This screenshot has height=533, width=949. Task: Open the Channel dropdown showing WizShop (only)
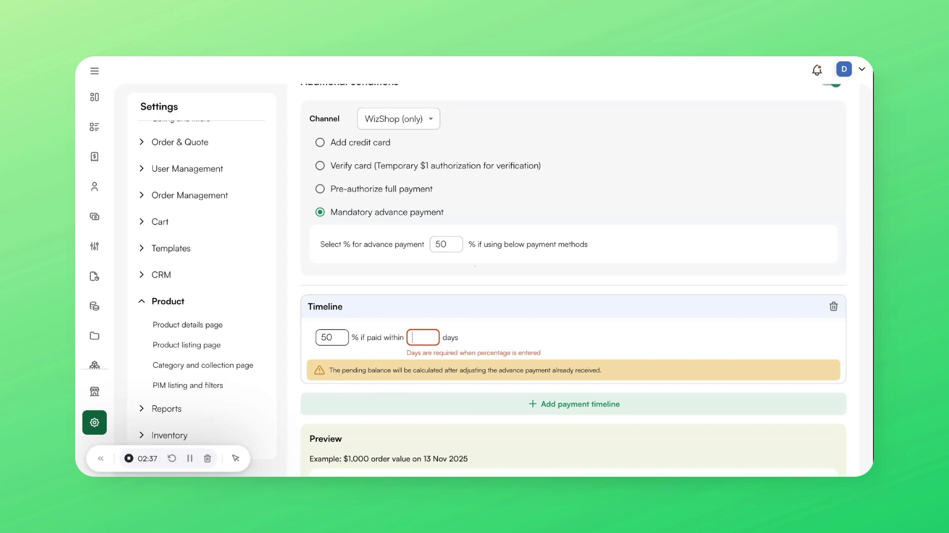tap(398, 118)
